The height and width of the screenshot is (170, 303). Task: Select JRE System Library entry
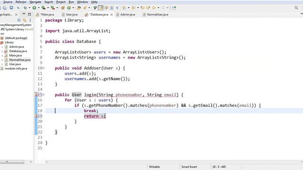[17, 29]
